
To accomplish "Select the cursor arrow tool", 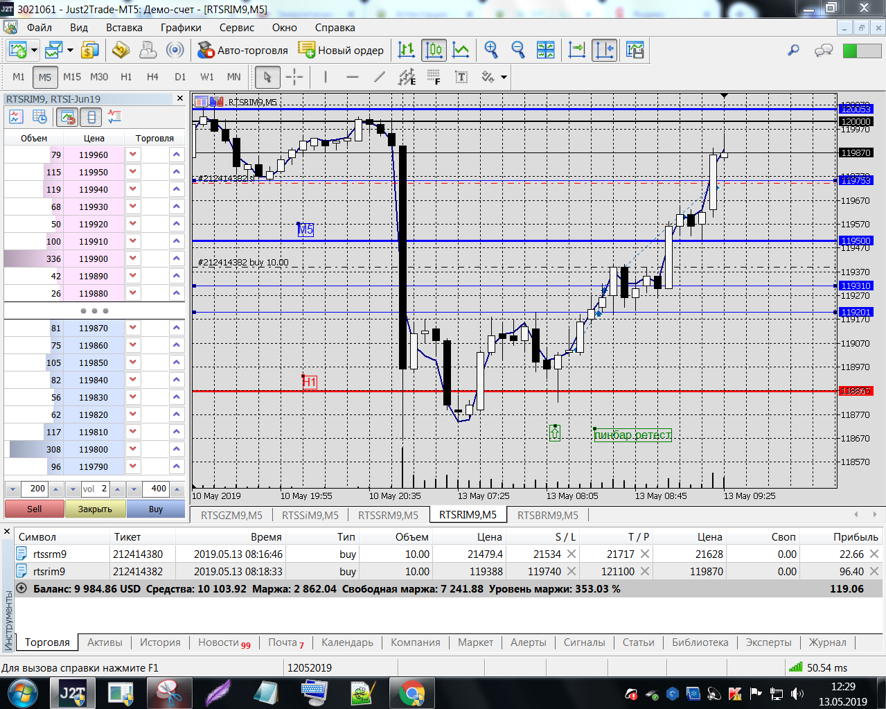I will 267,77.
